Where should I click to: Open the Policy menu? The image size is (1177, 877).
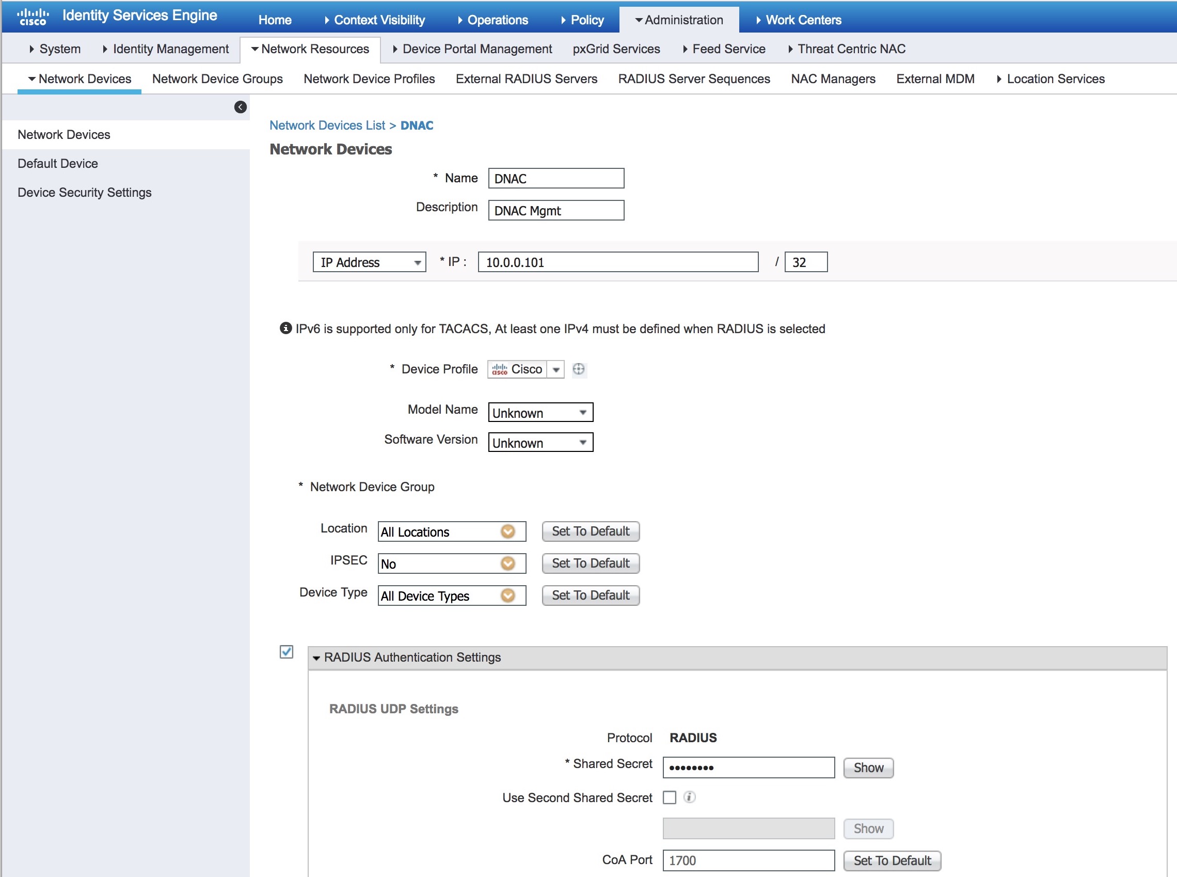(582, 20)
